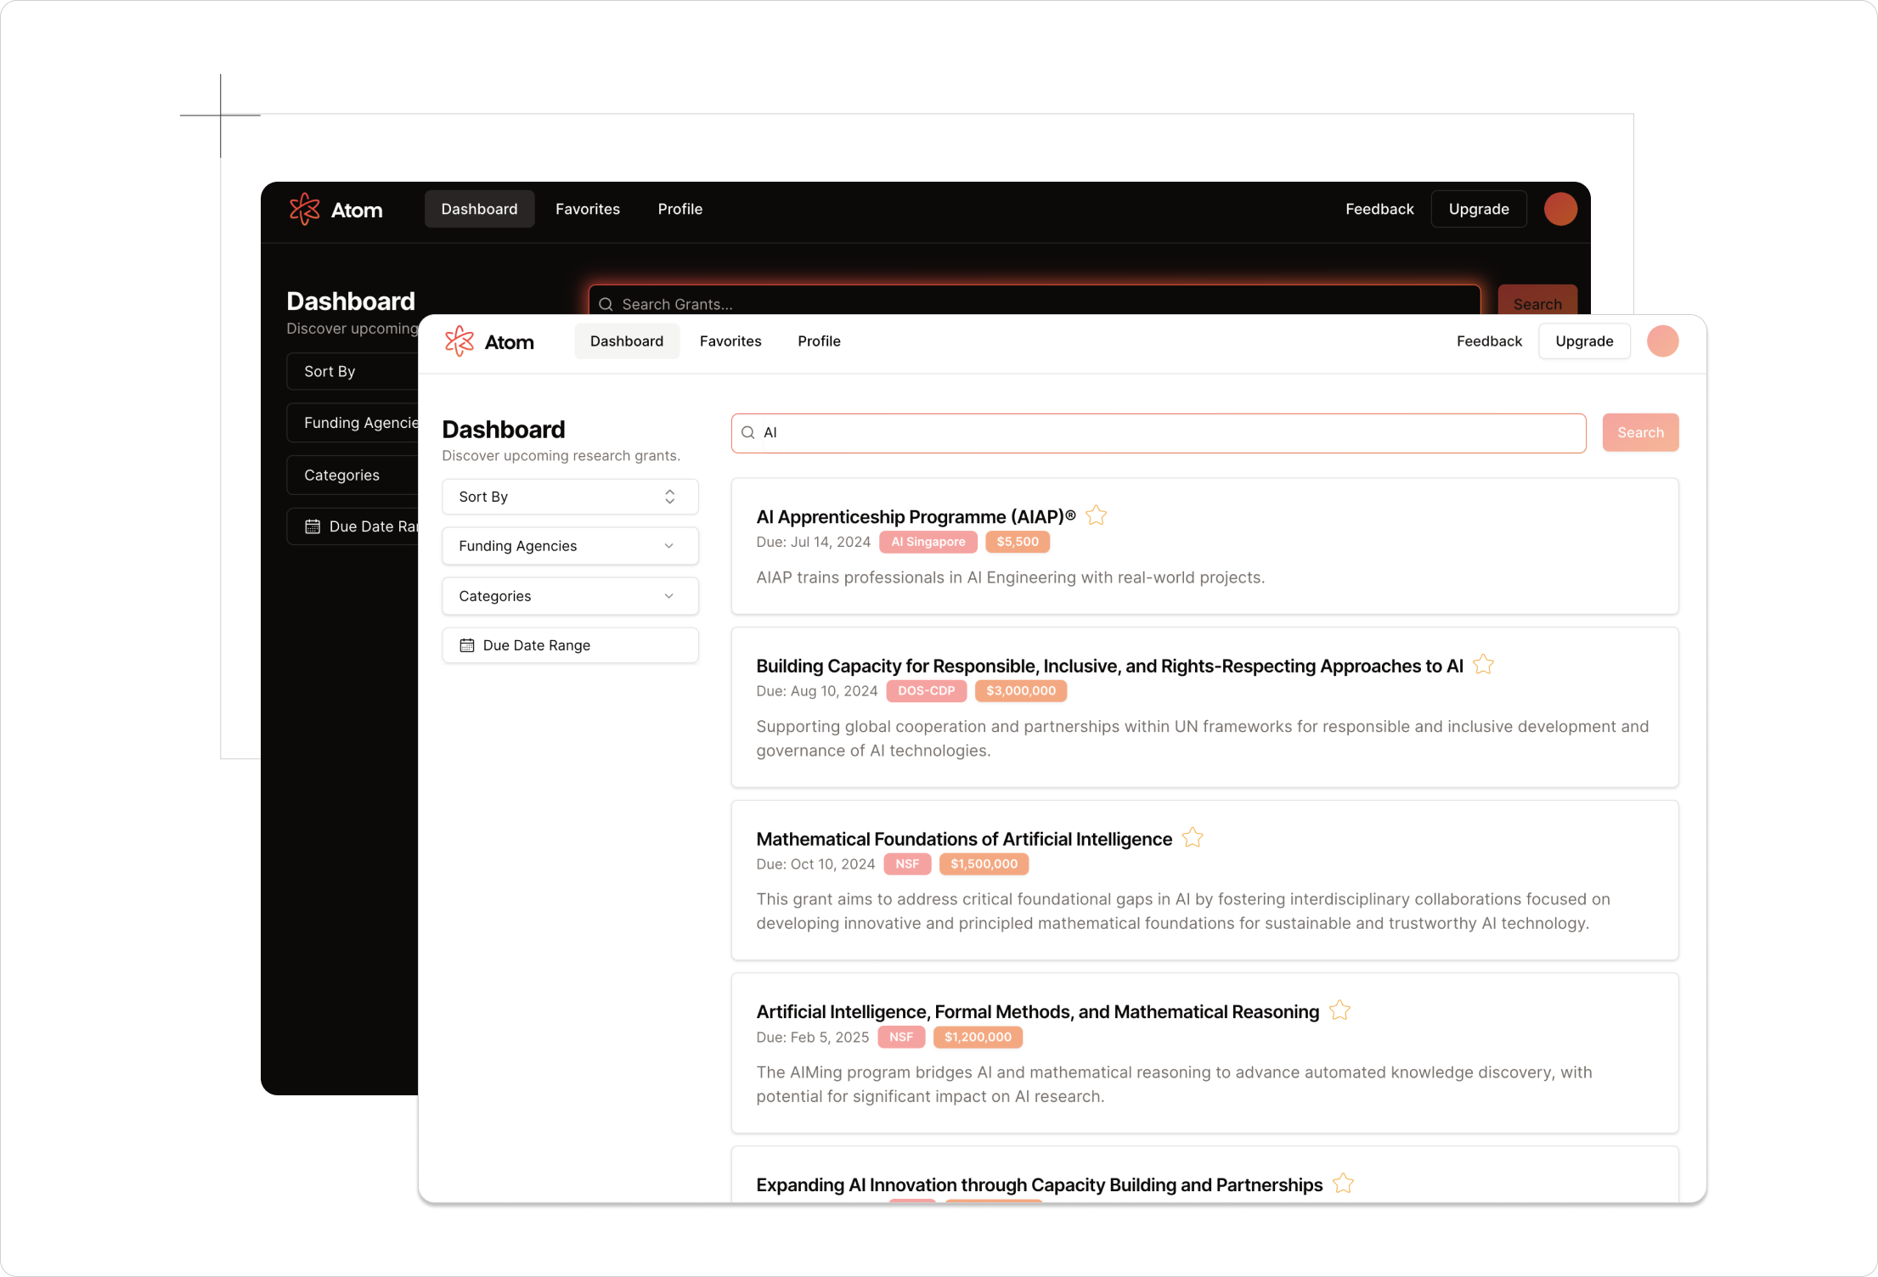This screenshot has width=1878, height=1277.
Task: Click the Dashboard heading in the light window
Action: click(504, 430)
